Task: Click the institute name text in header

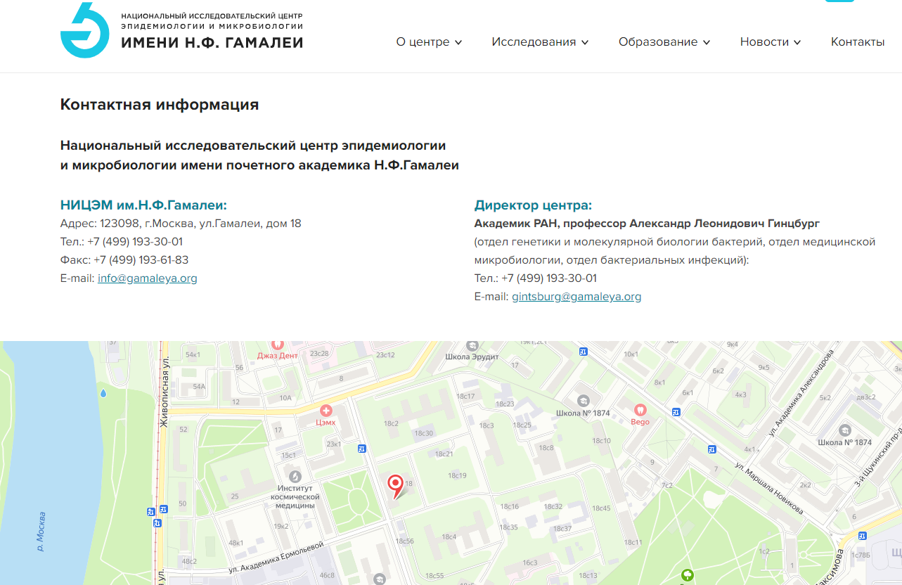Action: point(212,32)
